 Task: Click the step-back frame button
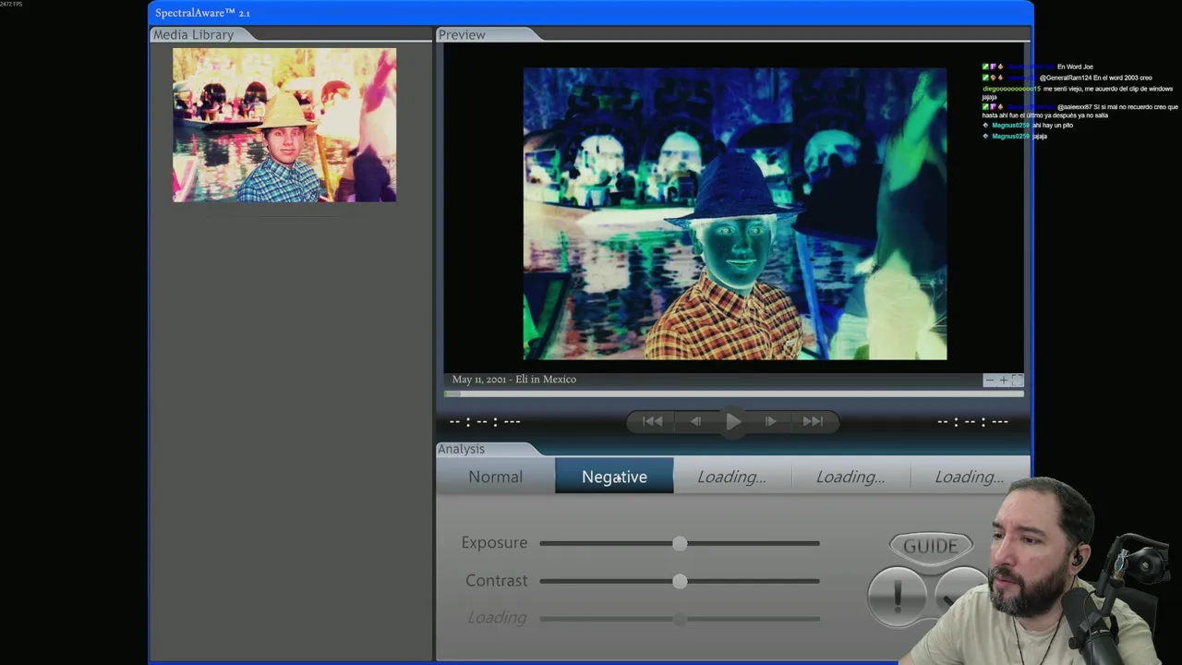pyautogui.click(x=695, y=421)
